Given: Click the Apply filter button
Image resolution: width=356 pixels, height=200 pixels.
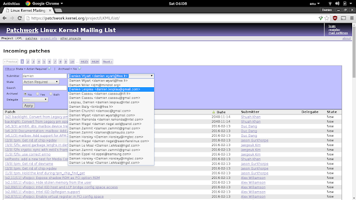Looking at the screenshot, I should pyautogui.click(x=28, y=106).
